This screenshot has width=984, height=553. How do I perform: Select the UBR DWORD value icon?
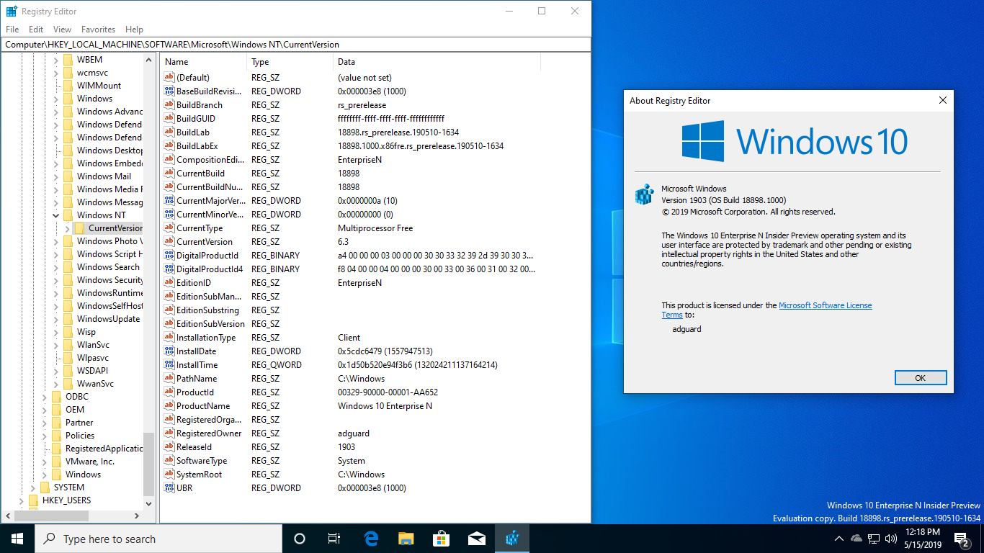pyautogui.click(x=169, y=488)
